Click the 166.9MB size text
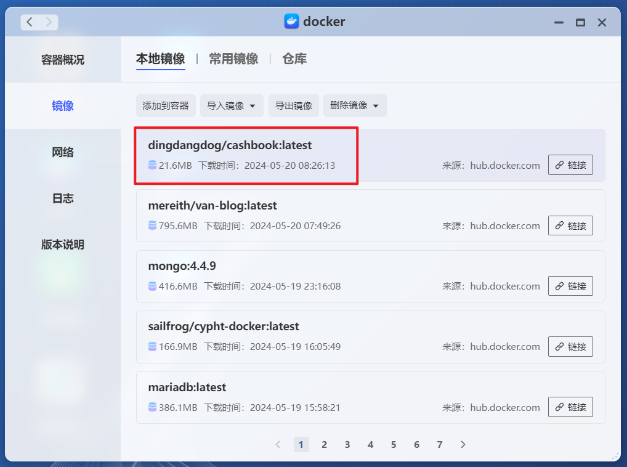The image size is (627, 467). pyautogui.click(x=178, y=346)
